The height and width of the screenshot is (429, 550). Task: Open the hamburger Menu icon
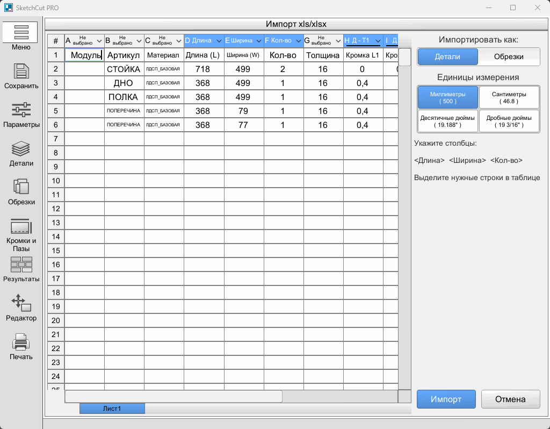tap(21, 32)
